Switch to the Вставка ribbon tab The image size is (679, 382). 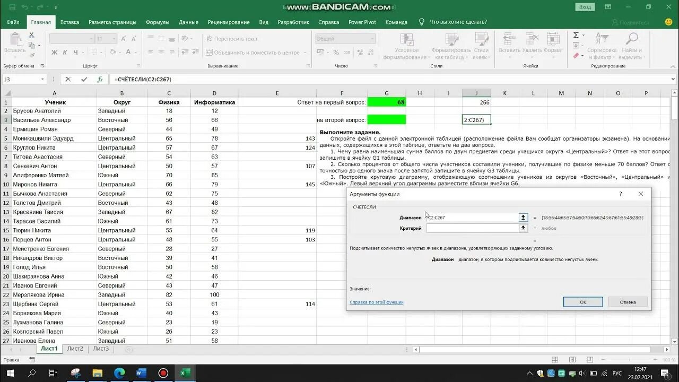coord(69,22)
